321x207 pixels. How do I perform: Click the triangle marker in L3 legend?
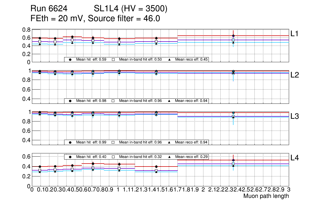click(x=169, y=142)
